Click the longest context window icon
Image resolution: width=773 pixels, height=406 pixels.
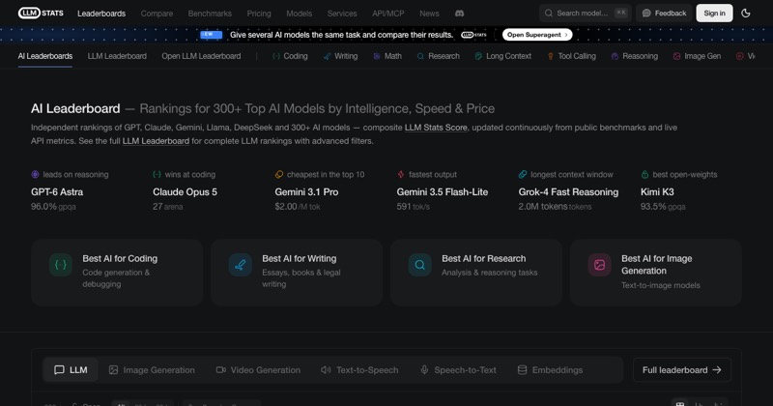point(523,175)
